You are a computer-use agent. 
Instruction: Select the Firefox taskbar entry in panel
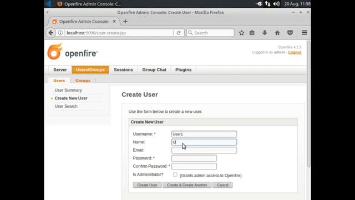(89, 4)
